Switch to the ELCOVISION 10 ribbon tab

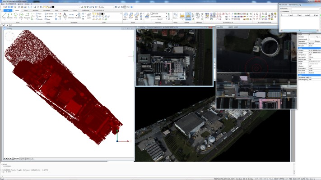click(x=99, y=10)
